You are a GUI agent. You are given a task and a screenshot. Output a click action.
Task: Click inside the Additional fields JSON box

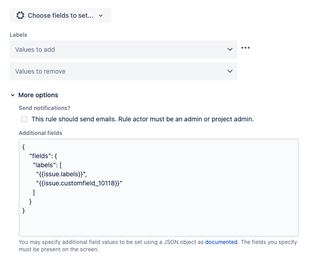click(158, 188)
